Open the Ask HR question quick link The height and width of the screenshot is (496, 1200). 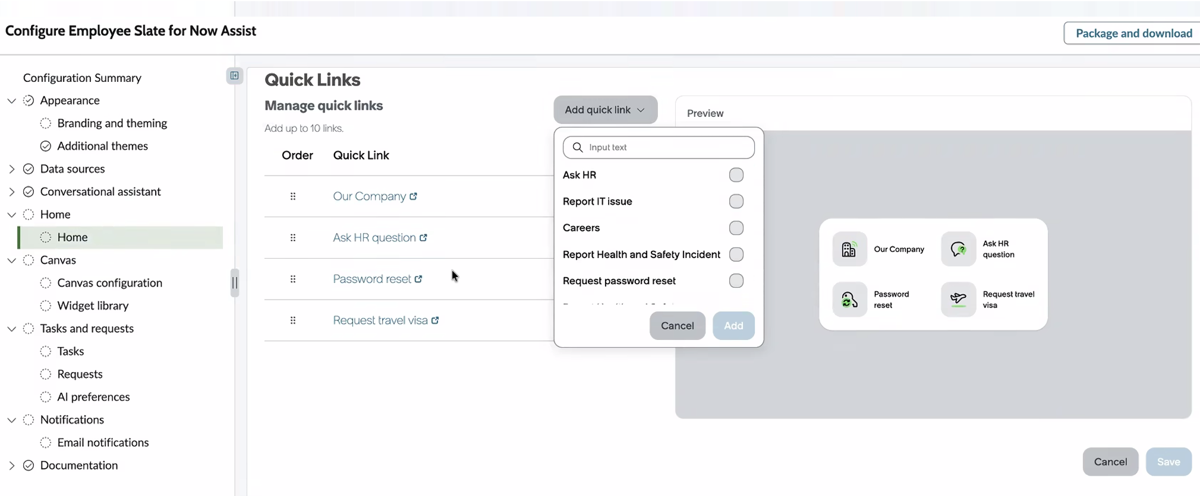pos(374,238)
